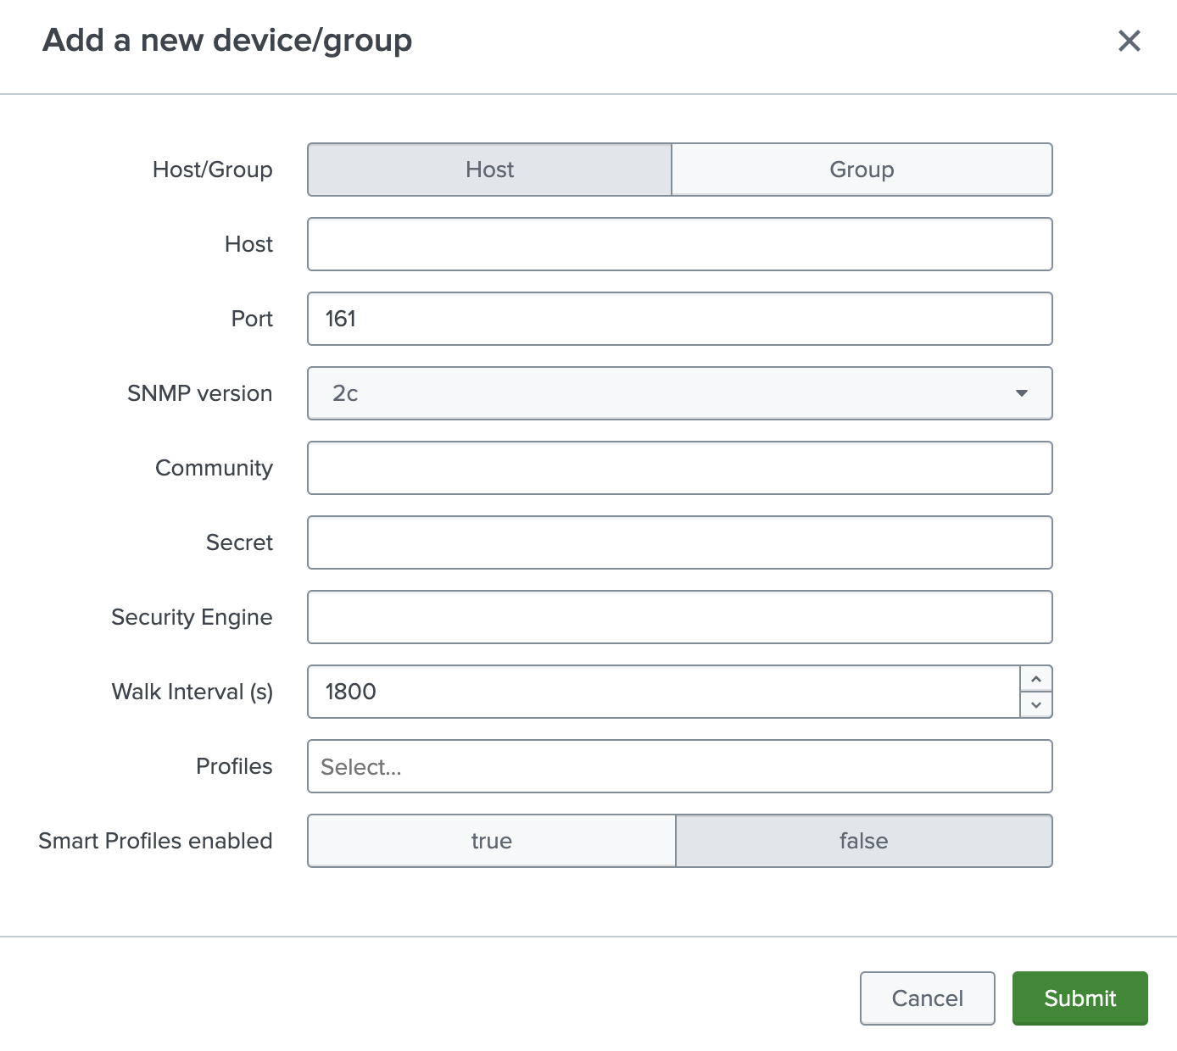Click the Secret input field
Viewport: 1177px width, 1051px height.
(x=678, y=542)
